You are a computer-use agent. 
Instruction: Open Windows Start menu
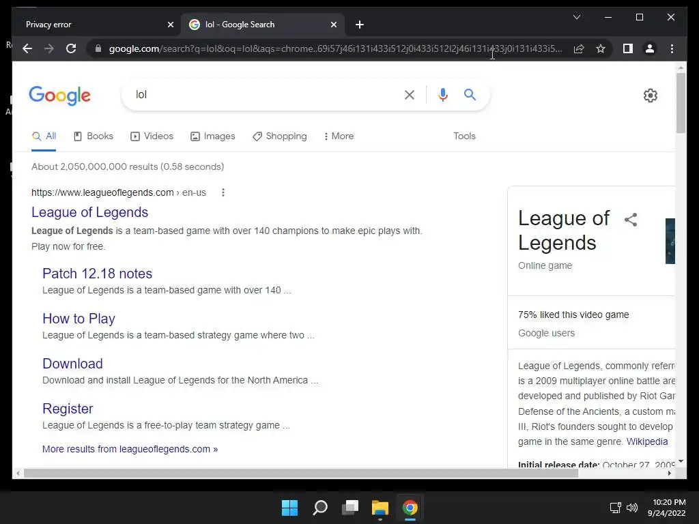[289, 508]
